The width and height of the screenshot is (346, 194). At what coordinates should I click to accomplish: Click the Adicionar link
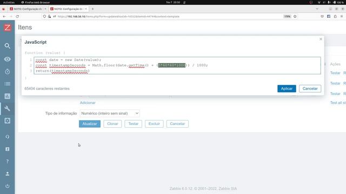88,103
